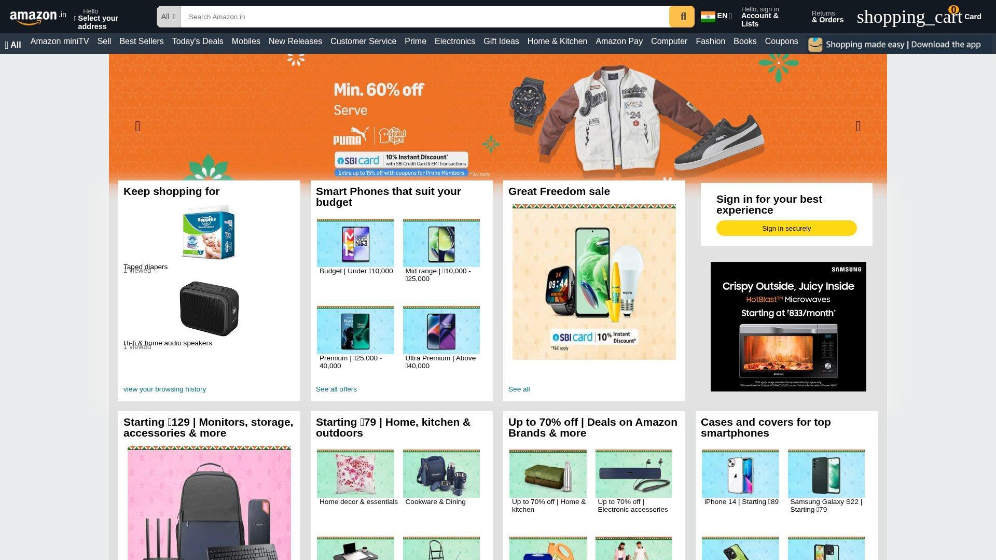Open Today's Deals in navigation bar
Image resolution: width=996 pixels, height=560 pixels.
(198, 41)
